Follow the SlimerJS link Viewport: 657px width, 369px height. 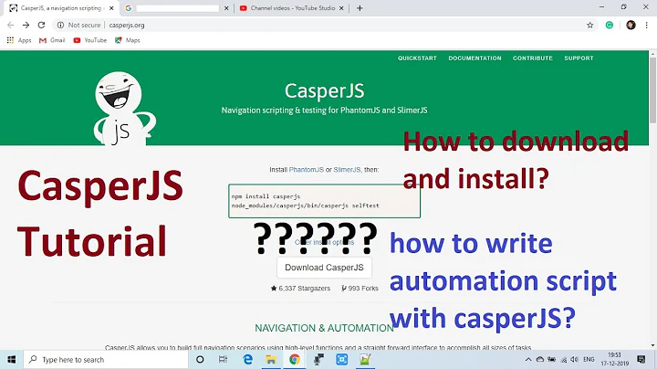tap(347, 170)
